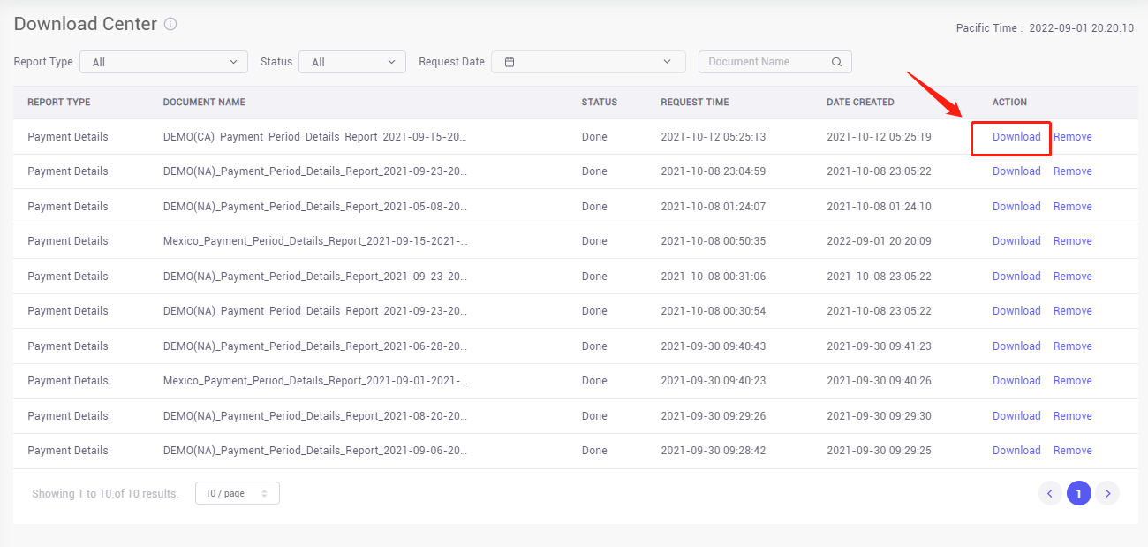Download the Mexico report requested 2021-10-08 00:50:35
This screenshot has height=547, width=1148.
(x=1016, y=241)
